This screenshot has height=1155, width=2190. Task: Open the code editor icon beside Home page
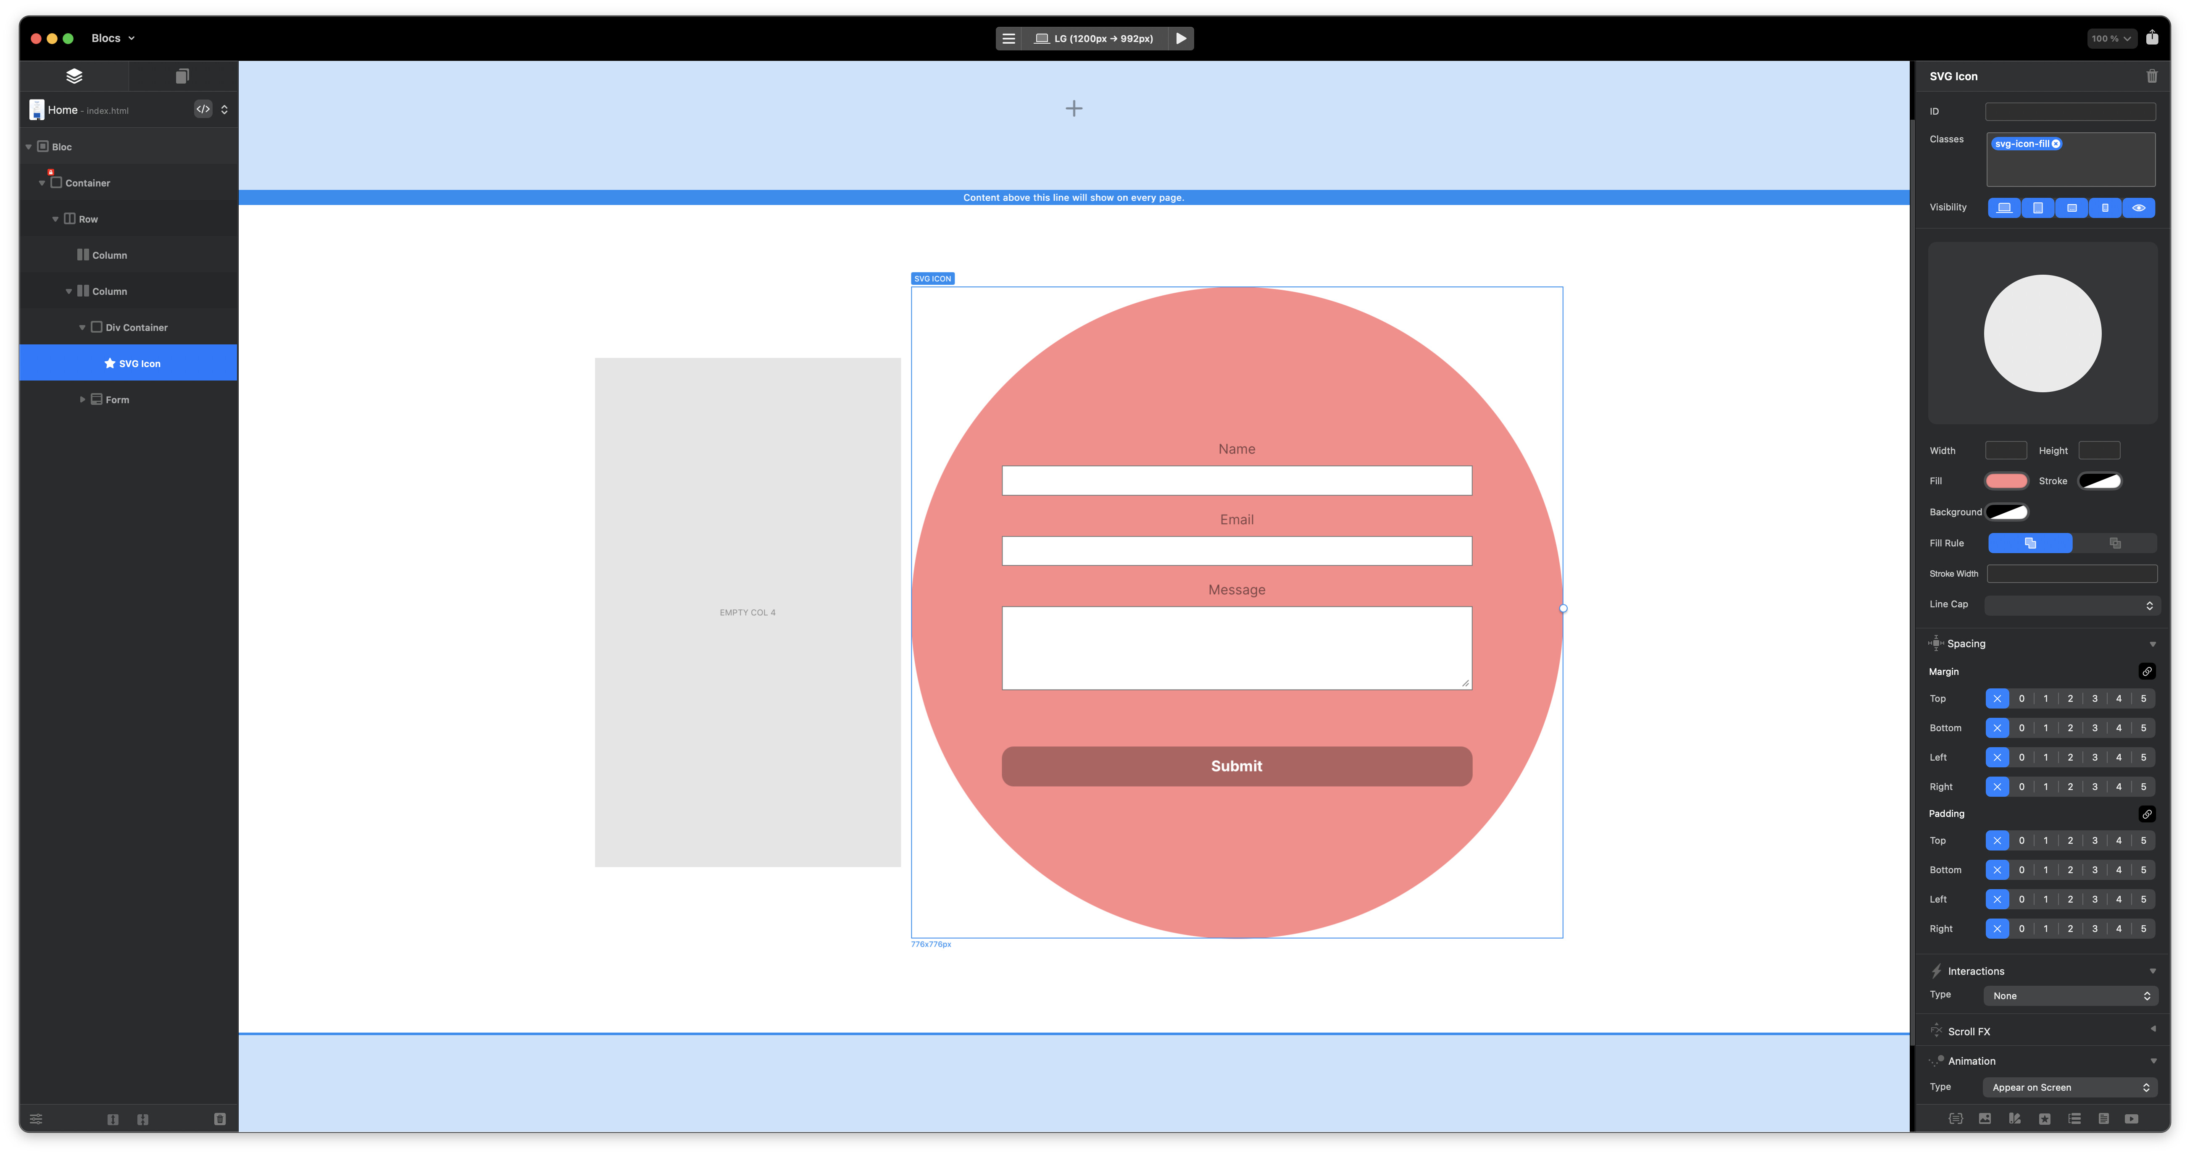tap(203, 110)
